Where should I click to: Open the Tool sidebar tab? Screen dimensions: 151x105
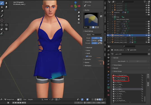pos(105,8)
